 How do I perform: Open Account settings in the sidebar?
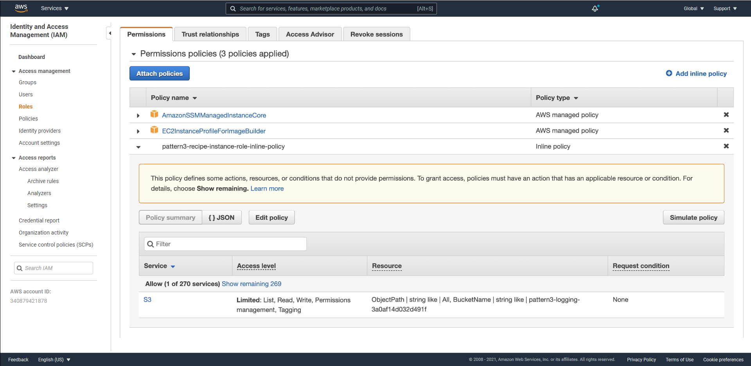(x=39, y=143)
